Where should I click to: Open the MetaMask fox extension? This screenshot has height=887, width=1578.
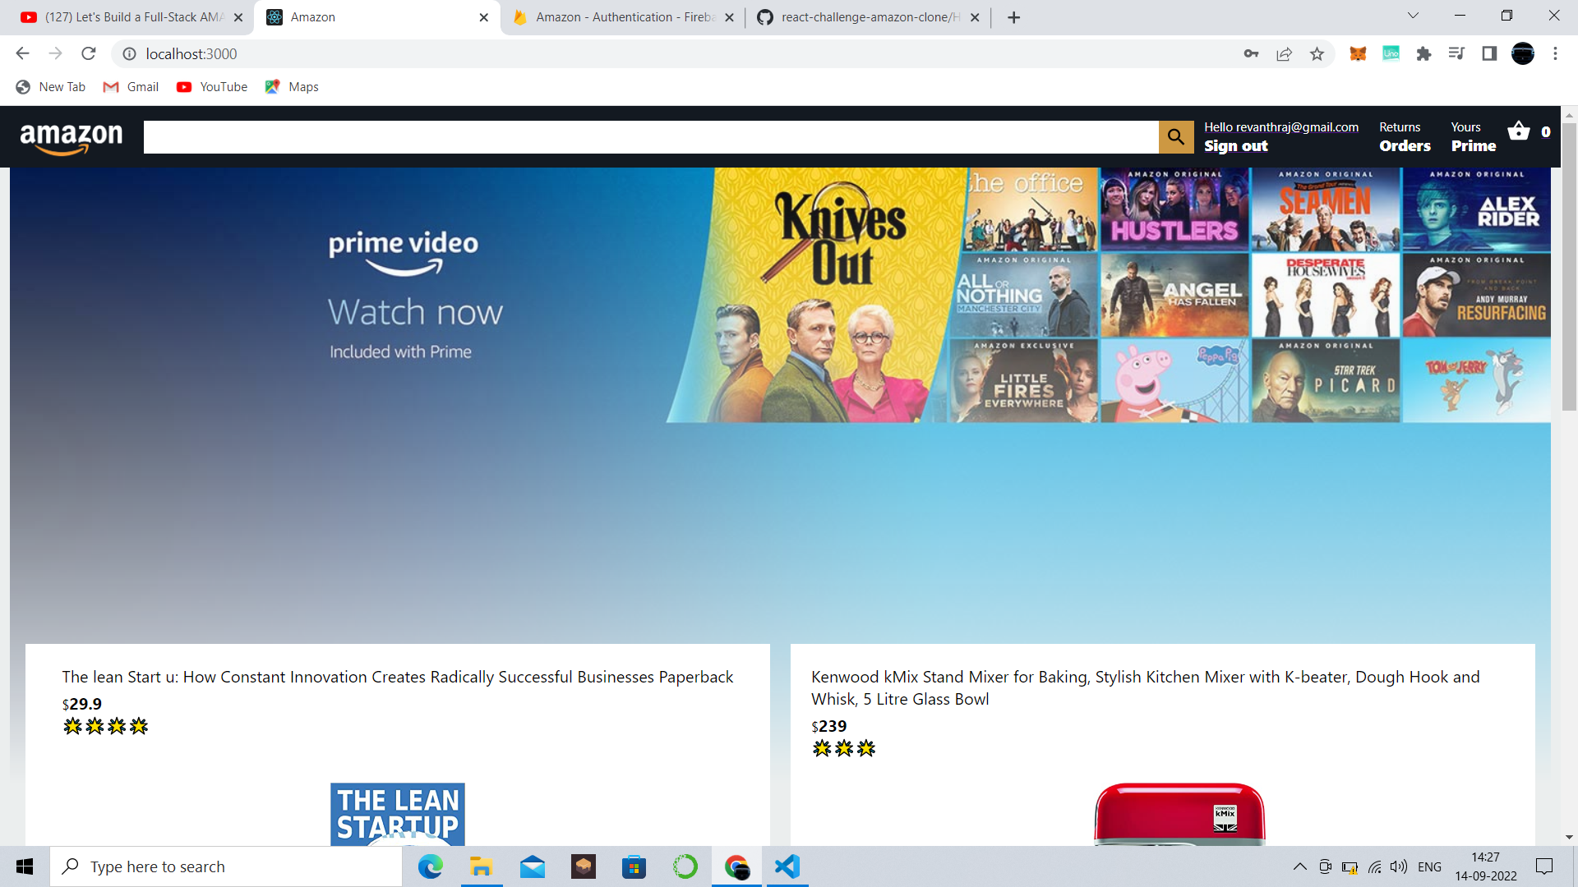click(1358, 54)
